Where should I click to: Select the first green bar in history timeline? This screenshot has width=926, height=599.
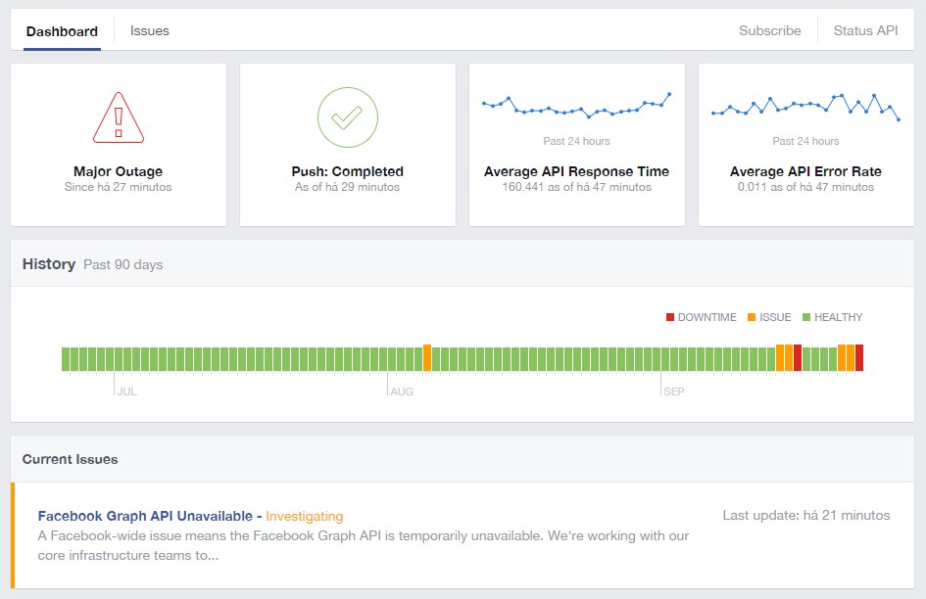[x=66, y=359]
